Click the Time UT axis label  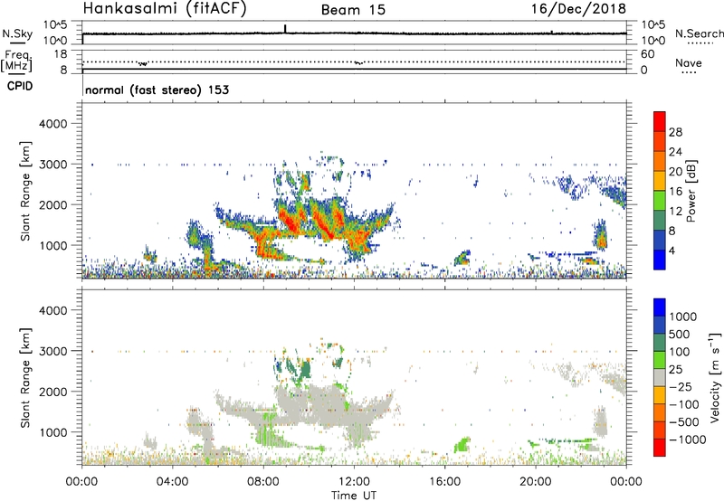354,496
